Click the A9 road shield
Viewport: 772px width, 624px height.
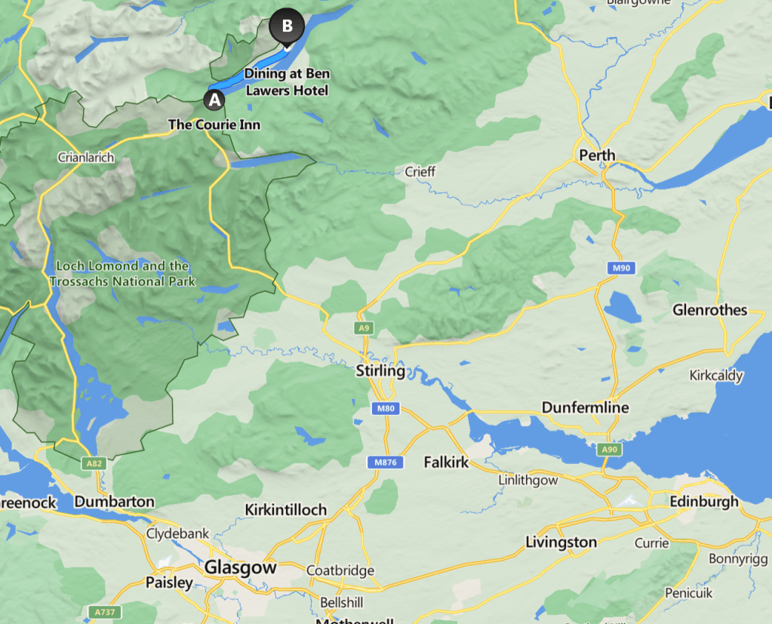[364, 327]
